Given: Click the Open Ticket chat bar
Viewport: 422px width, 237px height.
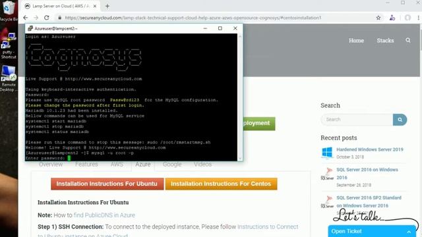Looking at the screenshot, I should 372,231.
